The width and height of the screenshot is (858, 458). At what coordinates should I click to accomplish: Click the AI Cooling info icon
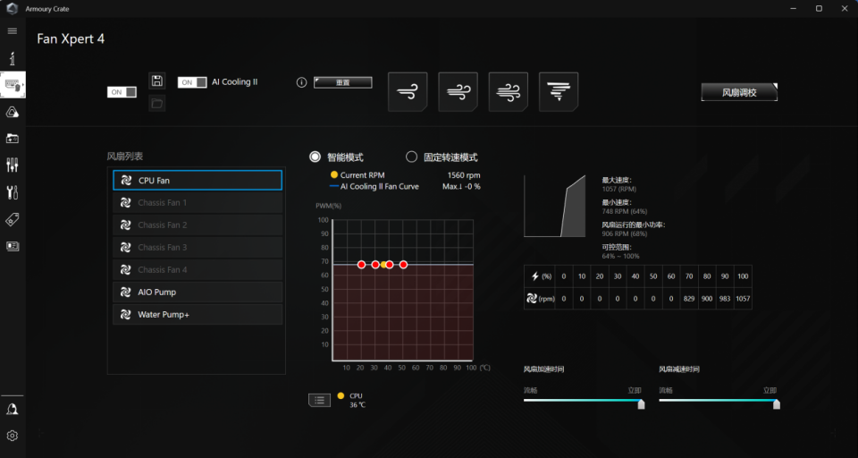coord(301,82)
